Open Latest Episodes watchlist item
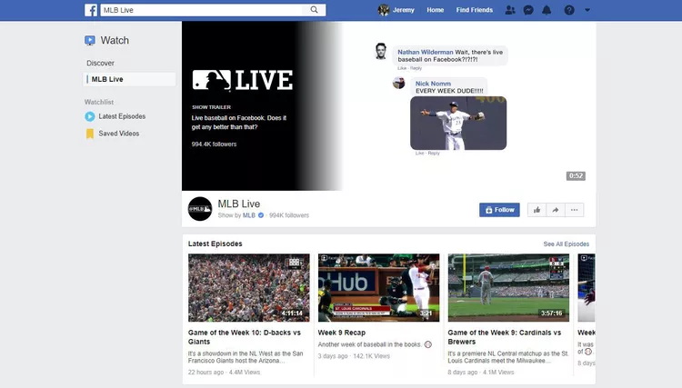This screenshot has width=682, height=388. coord(122,116)
